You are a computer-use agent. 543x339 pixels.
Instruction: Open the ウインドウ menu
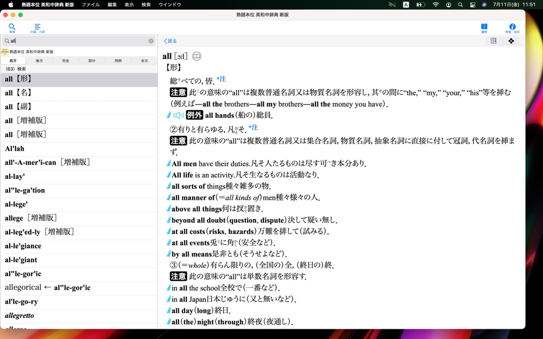click(x=170, y=5)
